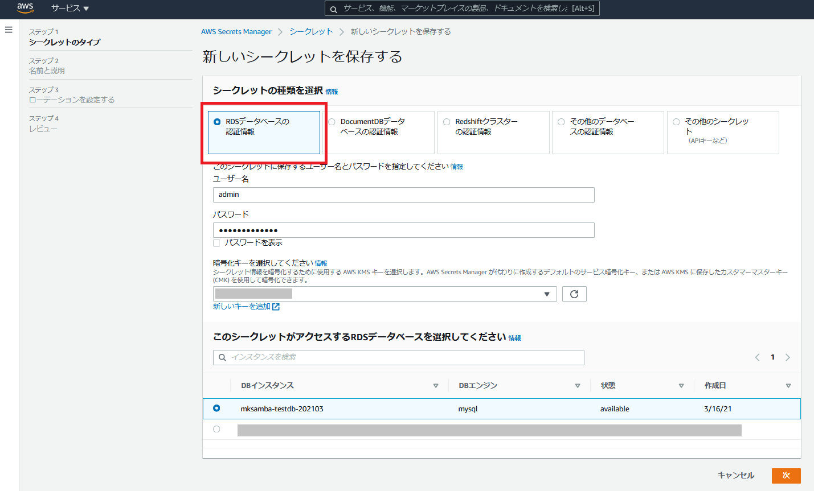
Task: Click the refresh encryption keys button
Action: pyautogui.click(x=574, y=294)
